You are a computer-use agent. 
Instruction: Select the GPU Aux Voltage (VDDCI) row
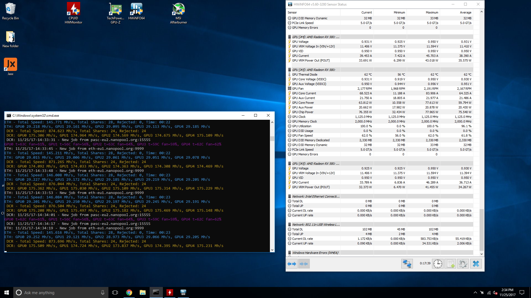point(379,84)
